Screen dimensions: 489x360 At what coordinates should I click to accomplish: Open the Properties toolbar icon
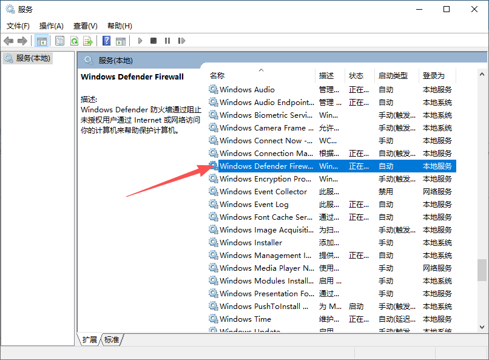pyautogui.click(x=59, y=41)
